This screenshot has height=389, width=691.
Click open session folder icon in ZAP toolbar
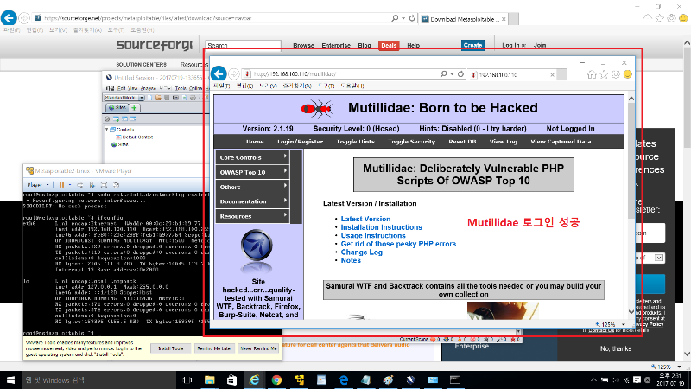(158, 98)
